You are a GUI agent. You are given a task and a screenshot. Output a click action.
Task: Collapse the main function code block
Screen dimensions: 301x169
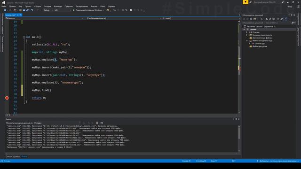click(24, 37)
